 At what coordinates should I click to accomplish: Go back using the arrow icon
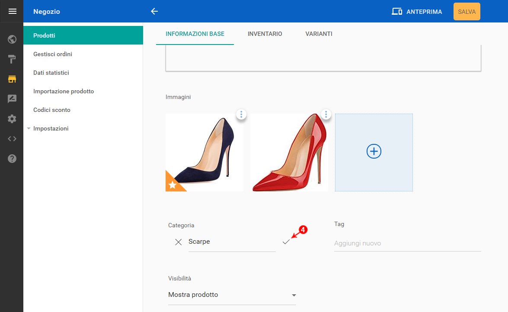point(154,12)
